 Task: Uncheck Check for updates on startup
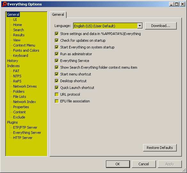tap(57, 40)
